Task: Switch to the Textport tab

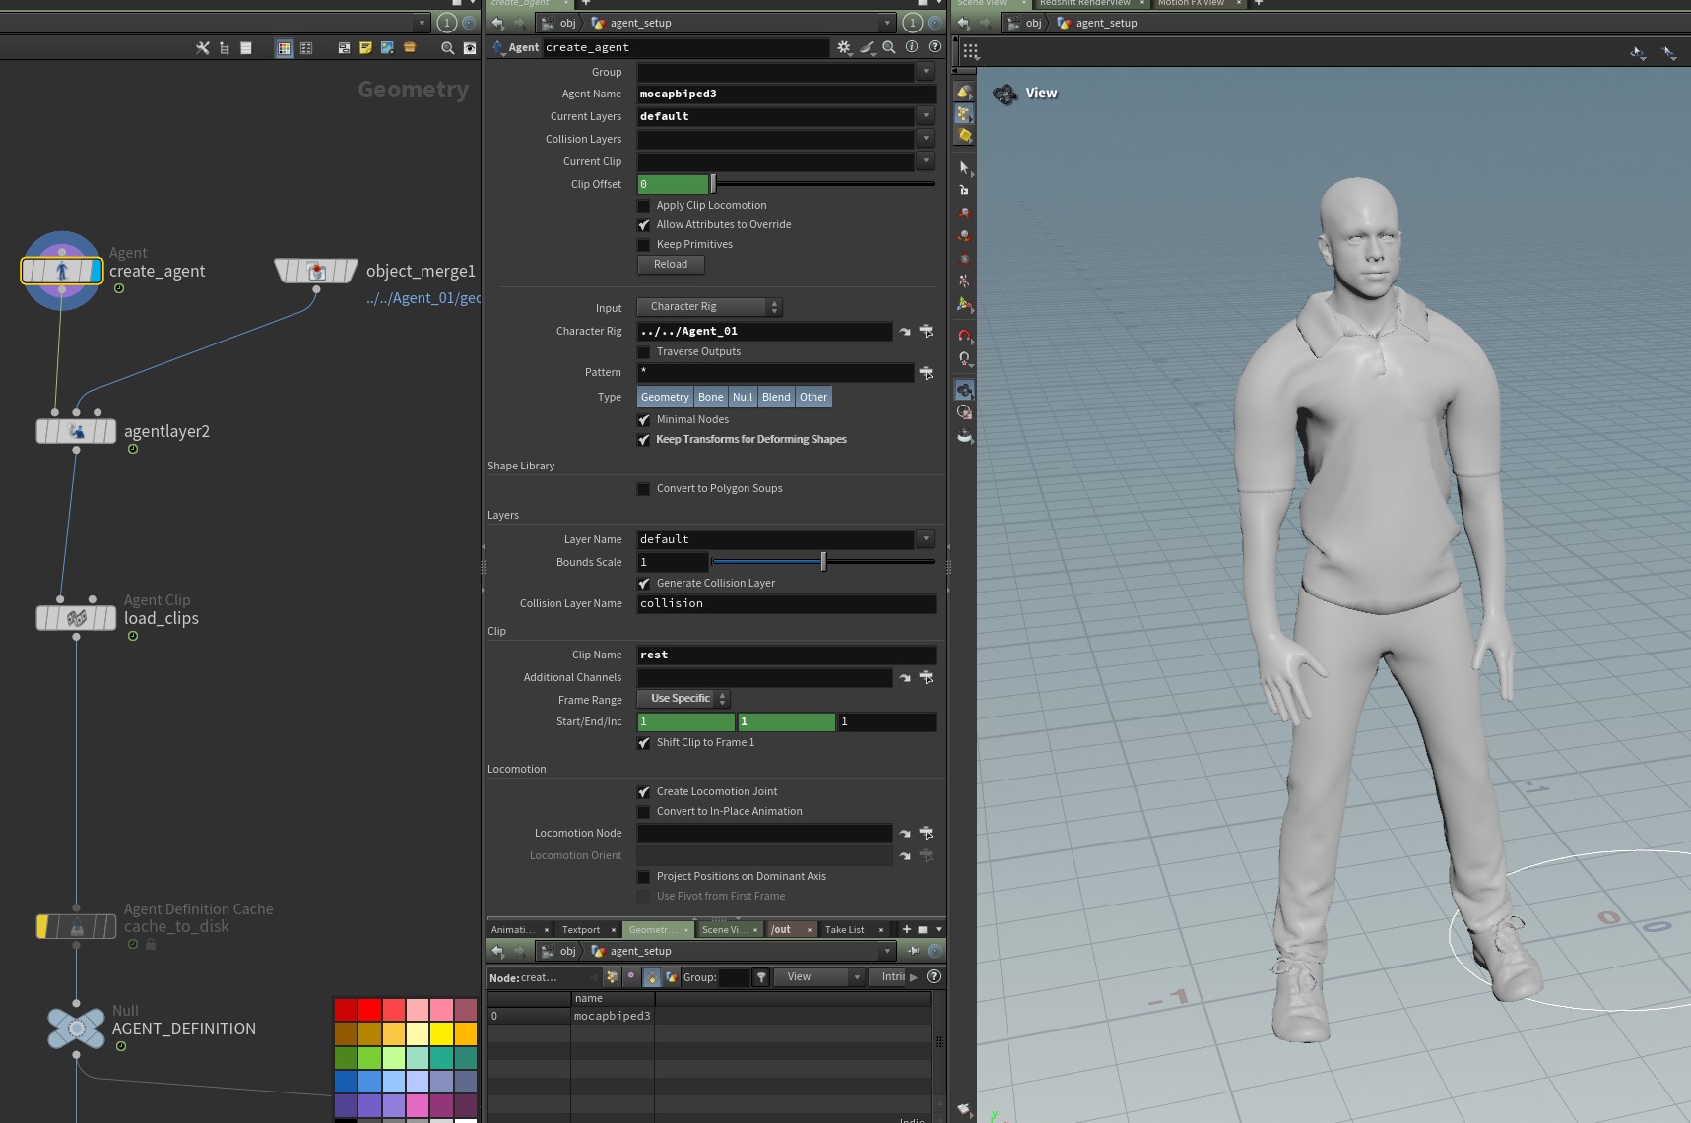Action: click(581, 930)
